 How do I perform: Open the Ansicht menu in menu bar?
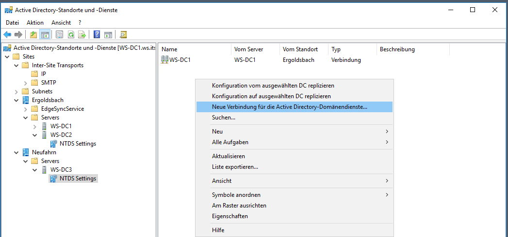pos(61,23)
